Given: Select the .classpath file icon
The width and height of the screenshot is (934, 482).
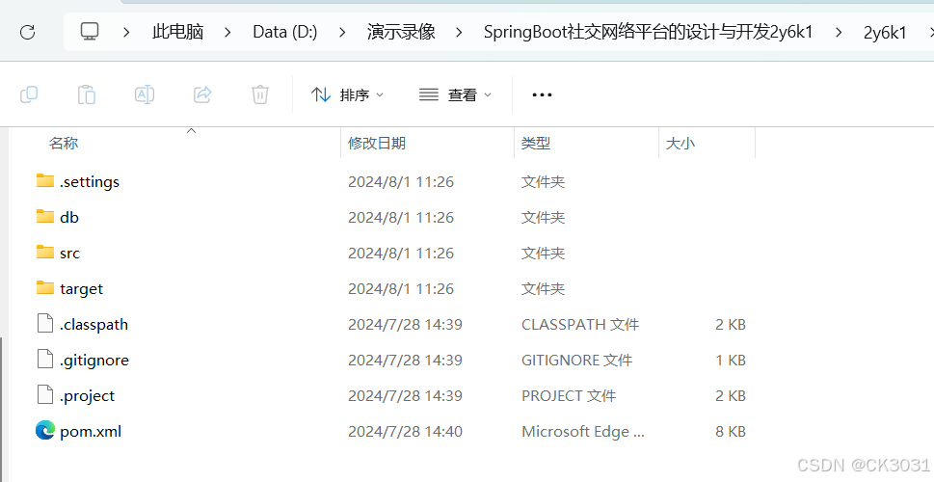Looking at the screenshot, I should (x=45, y=324).
